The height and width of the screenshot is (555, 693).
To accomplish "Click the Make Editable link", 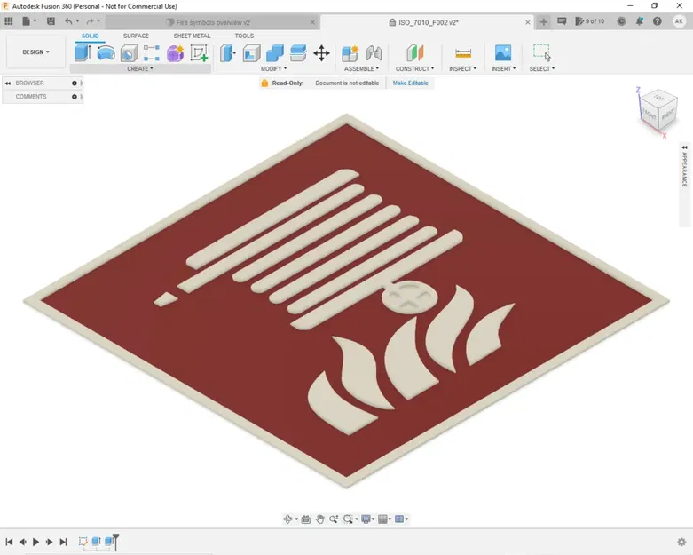I will coord(411,83).
